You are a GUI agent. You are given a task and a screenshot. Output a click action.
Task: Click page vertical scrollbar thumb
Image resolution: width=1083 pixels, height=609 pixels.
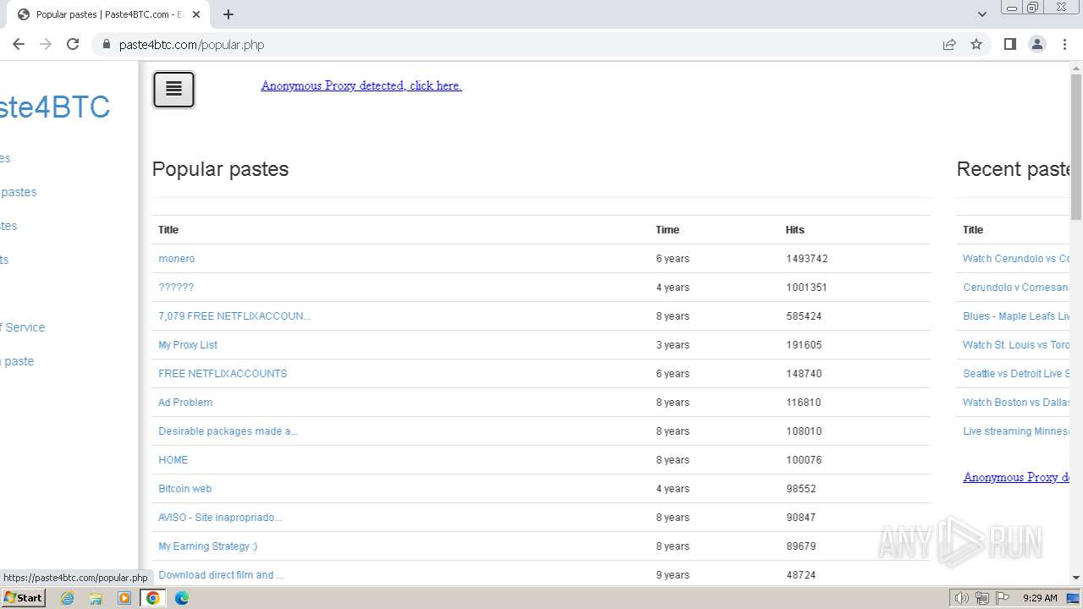point(1076,148)
